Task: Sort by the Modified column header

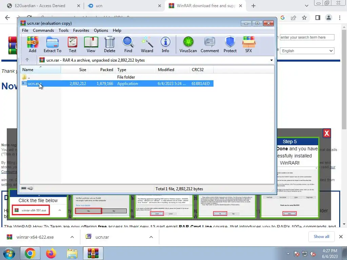Action: point(172,70)
